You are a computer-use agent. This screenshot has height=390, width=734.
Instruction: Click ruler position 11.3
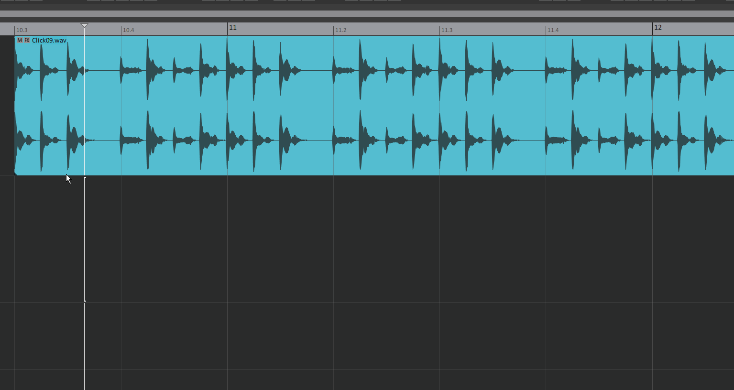pyautogui.click(x=447, y=30)
